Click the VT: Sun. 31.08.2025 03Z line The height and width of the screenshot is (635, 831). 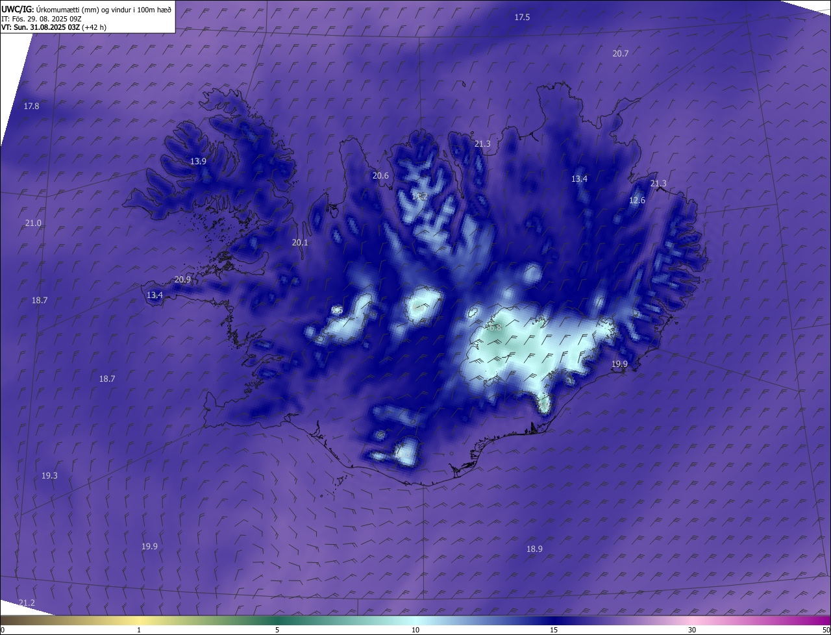pyautogui.click(x=54, y=27)
